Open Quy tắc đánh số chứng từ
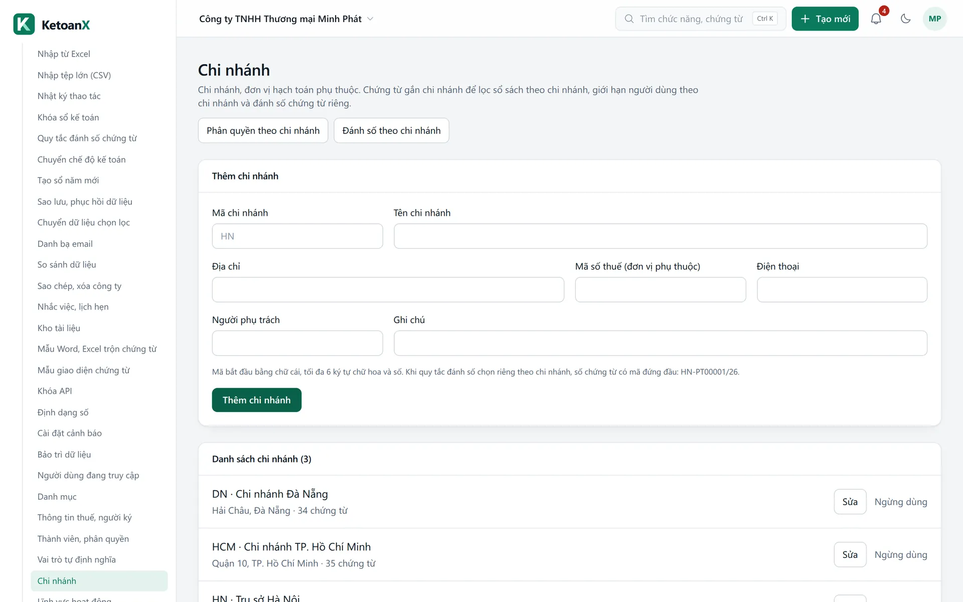 (x=99, y=138)
